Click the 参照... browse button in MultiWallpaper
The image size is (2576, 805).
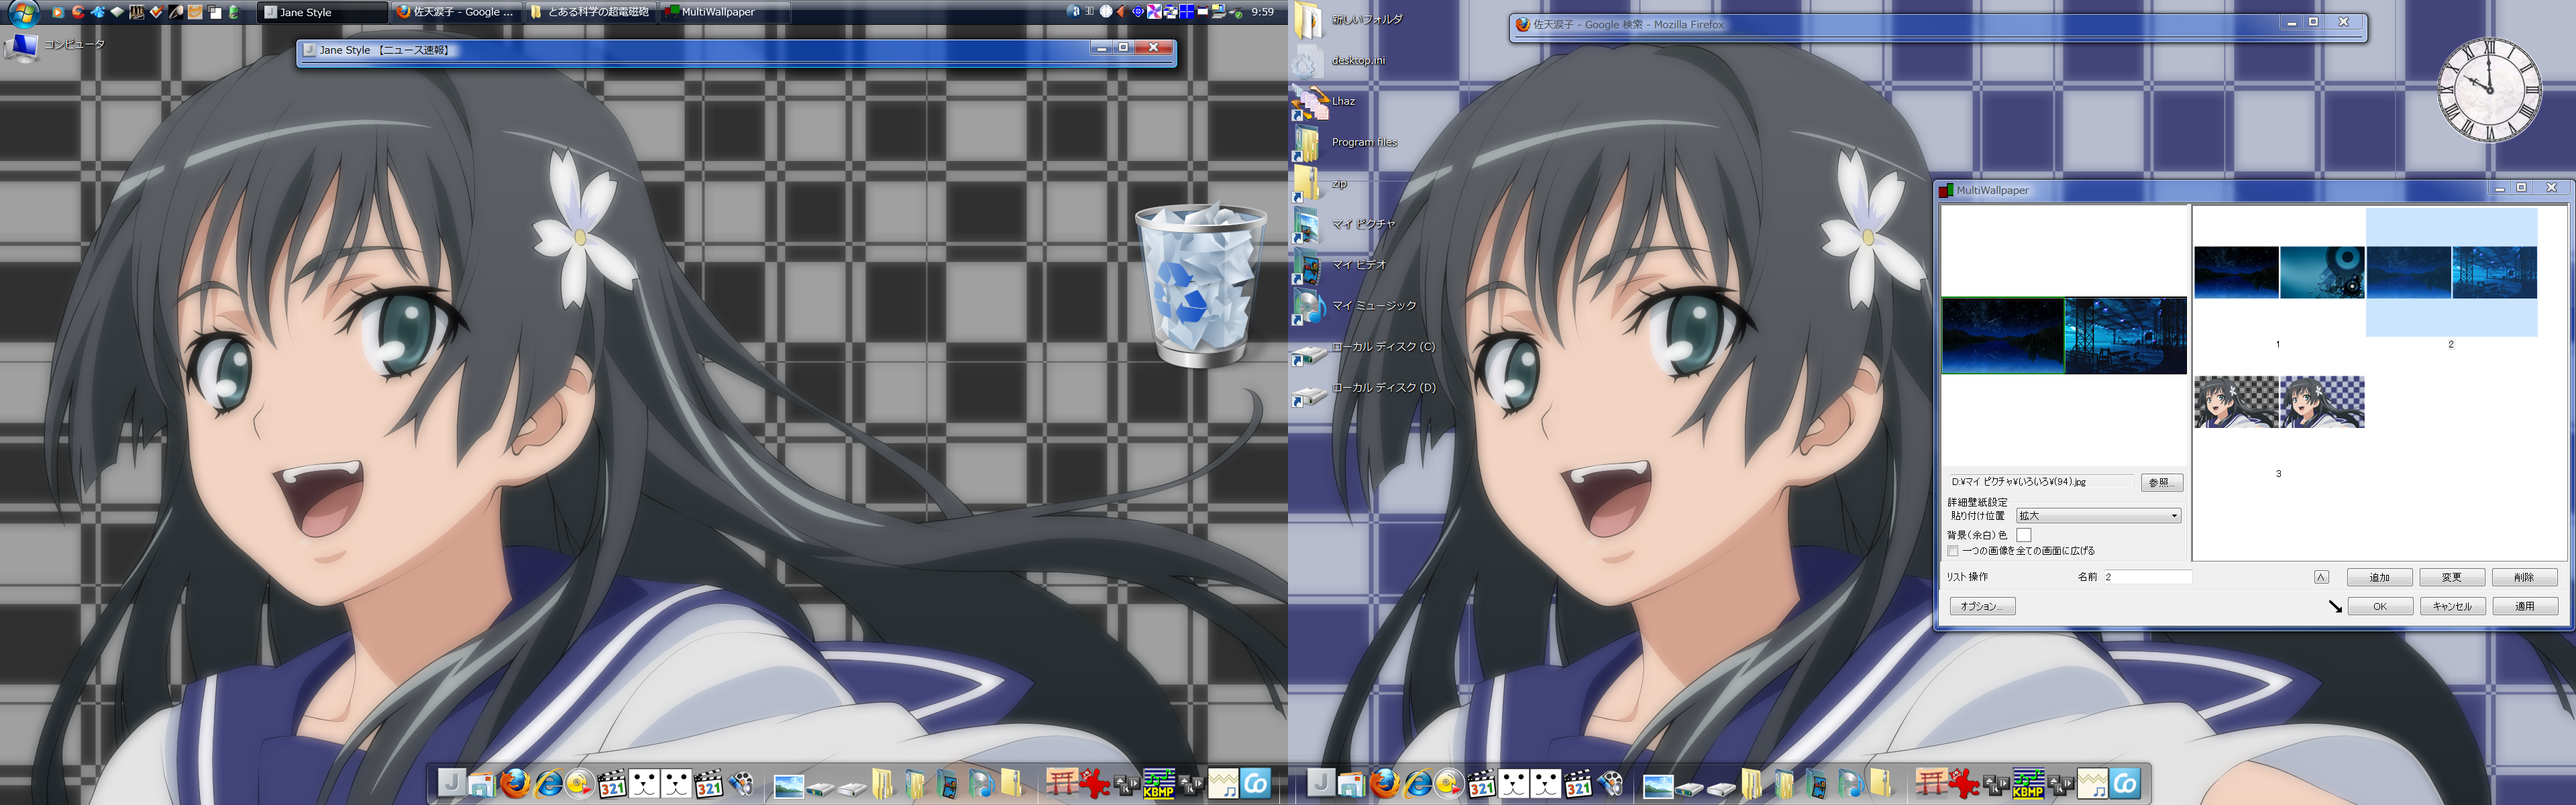pos(2161,482)
